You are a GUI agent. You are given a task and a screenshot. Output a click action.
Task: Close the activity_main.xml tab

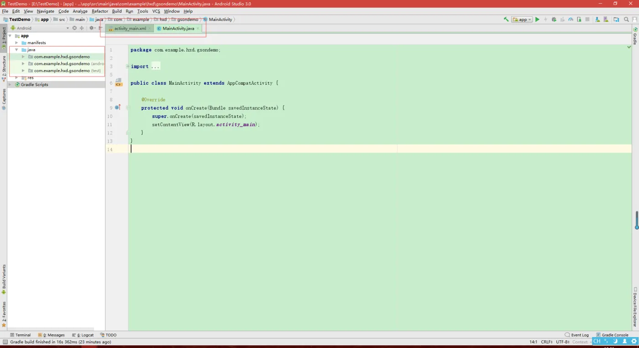[x=150, y=28]
